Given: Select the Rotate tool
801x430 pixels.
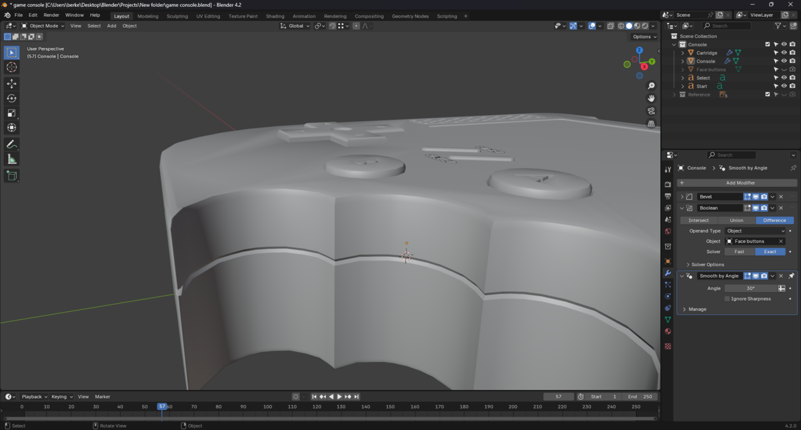Looking at the screenshot, I should click(11, 98).
